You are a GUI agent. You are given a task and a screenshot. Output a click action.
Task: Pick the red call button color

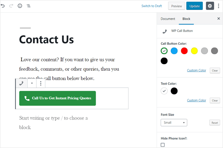pos(184,51)
